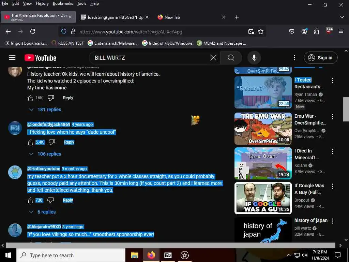Open YouTube settings three-dot menu

(x=294, y=58)
